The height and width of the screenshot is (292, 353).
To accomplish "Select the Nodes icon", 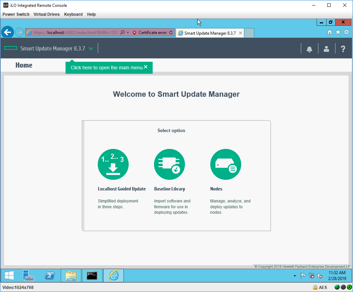I will 226,164.
